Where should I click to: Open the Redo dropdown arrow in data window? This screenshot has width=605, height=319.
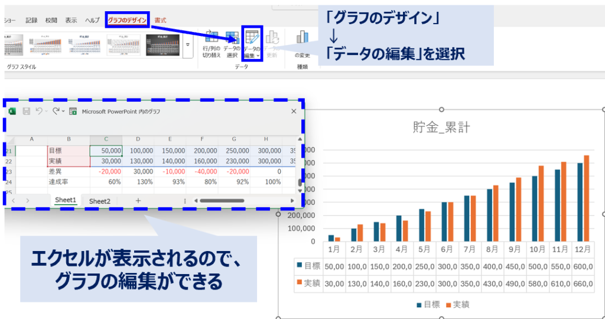pos(63,112)
